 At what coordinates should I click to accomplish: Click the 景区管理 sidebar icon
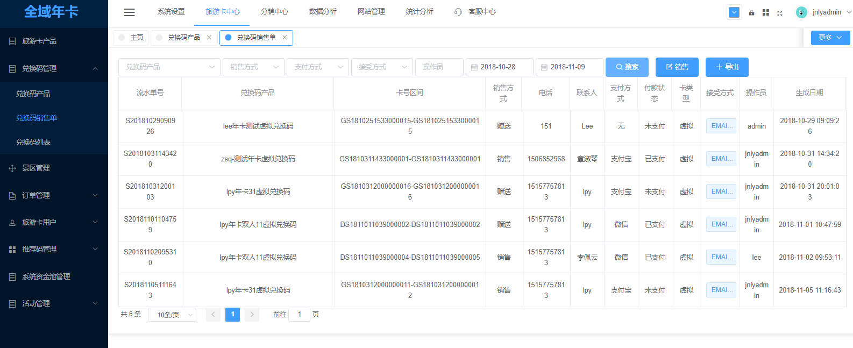tap(12, 168)
